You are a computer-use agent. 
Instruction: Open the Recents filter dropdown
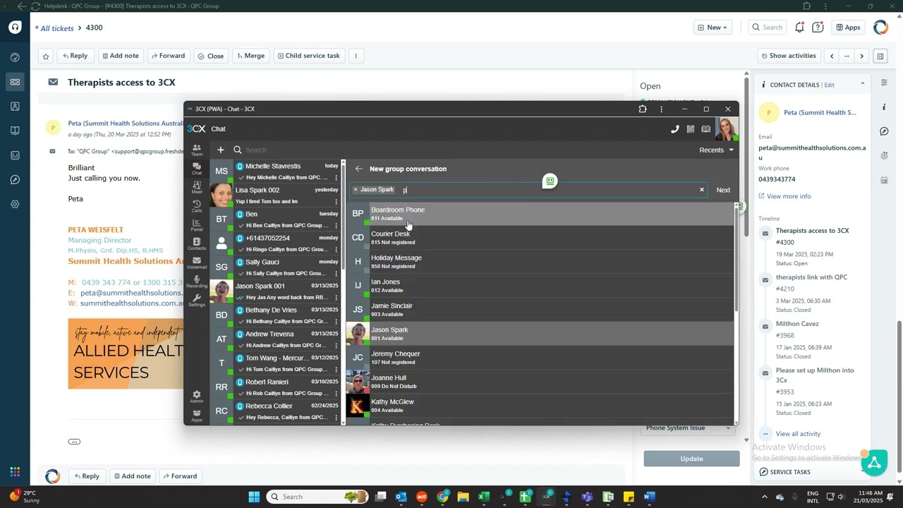[716, 150]
